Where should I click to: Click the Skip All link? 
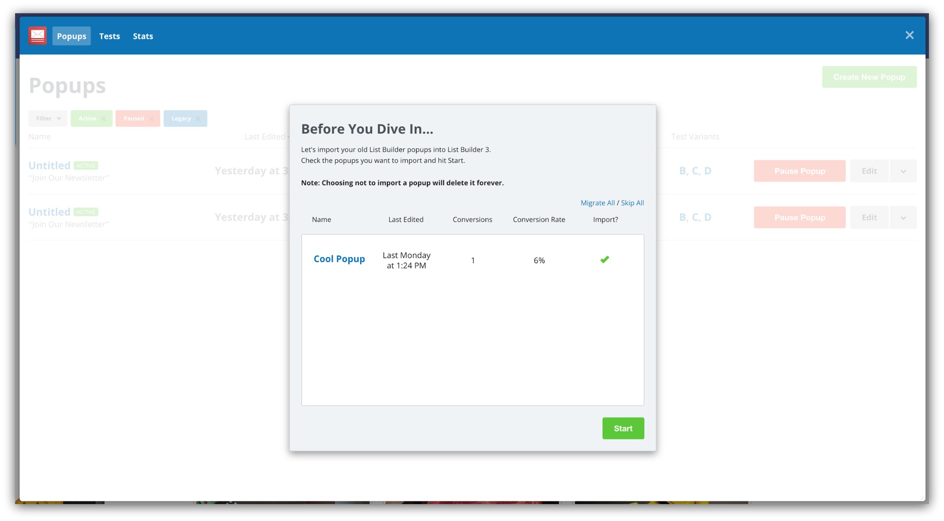click(632, 203)
